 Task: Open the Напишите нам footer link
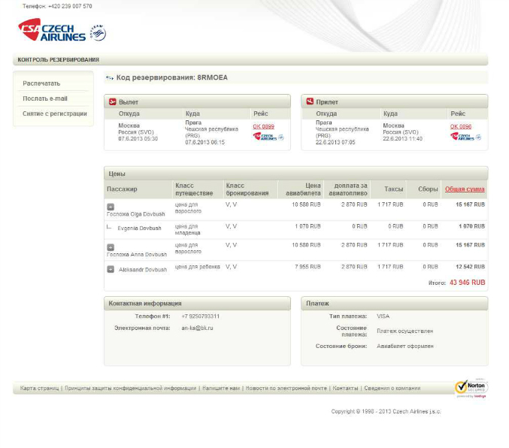(x=221, y=389)
